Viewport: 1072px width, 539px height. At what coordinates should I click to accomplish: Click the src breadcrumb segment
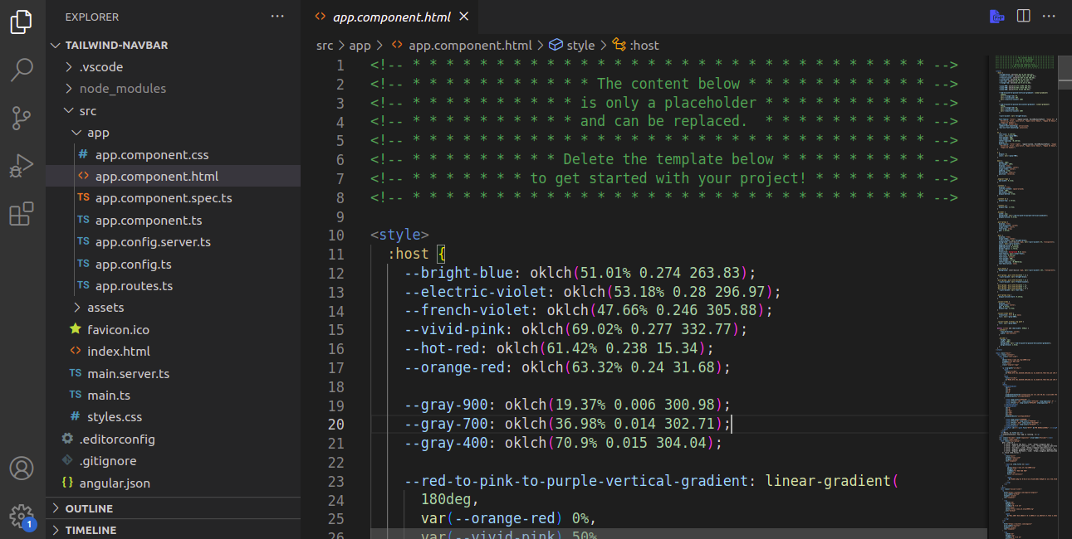coord(325,46)
